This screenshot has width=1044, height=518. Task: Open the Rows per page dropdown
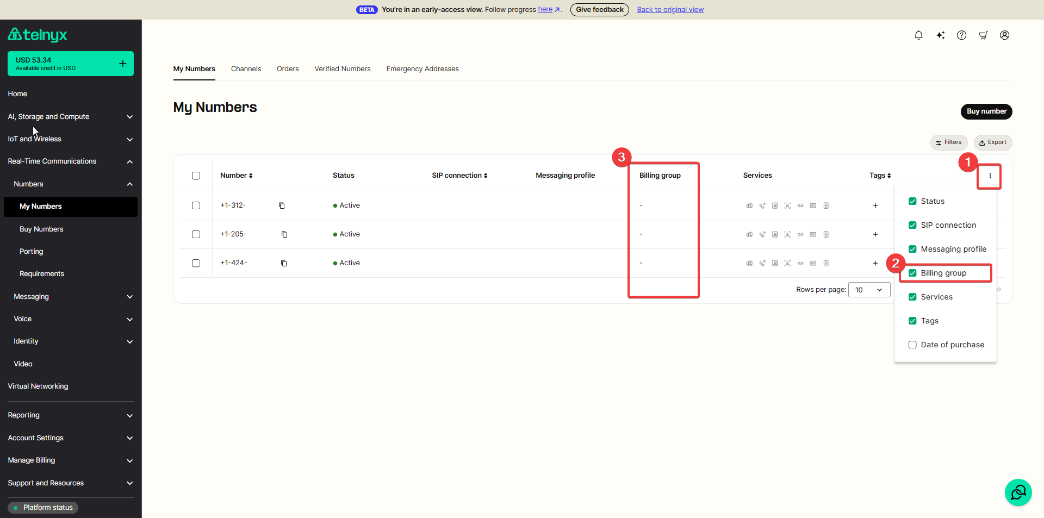pyautogui.click(x=869, y=290)
